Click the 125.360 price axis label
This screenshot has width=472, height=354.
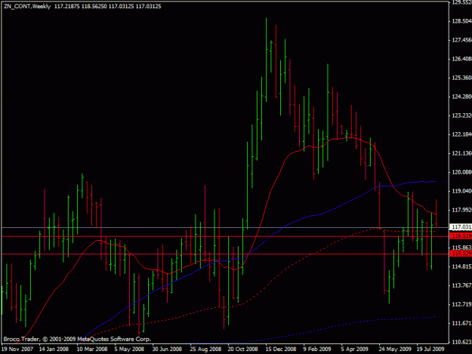(461, 78)
